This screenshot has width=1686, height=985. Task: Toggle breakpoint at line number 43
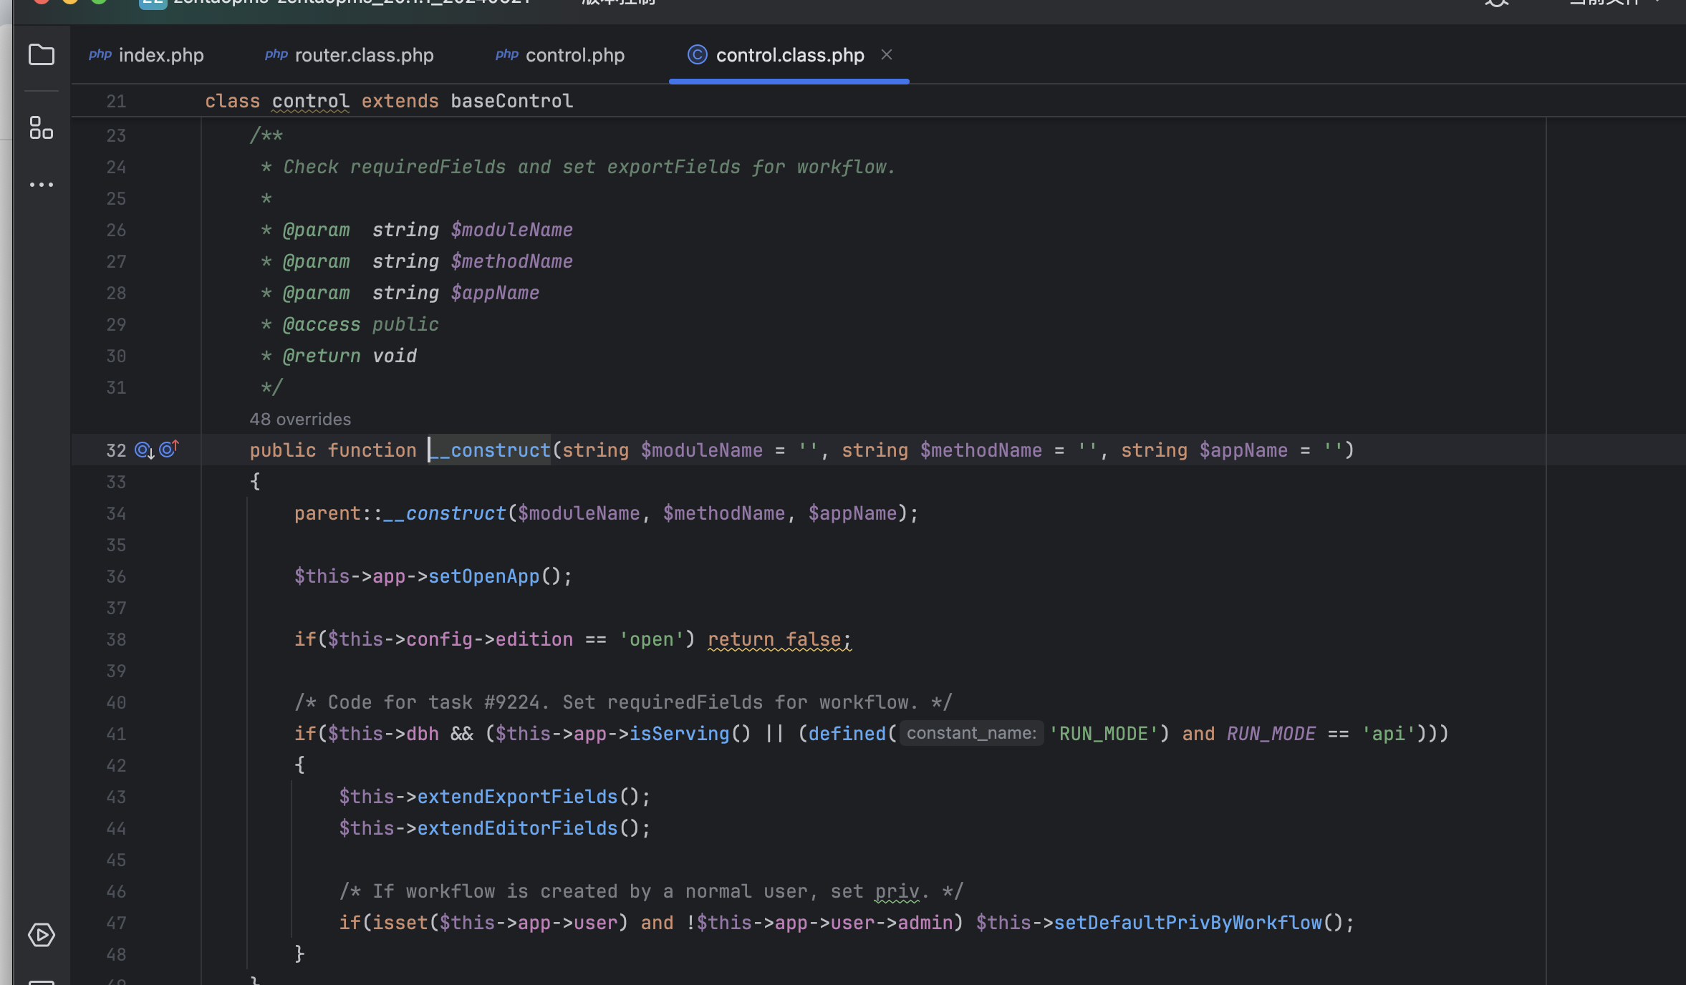[x=116, y=797]
